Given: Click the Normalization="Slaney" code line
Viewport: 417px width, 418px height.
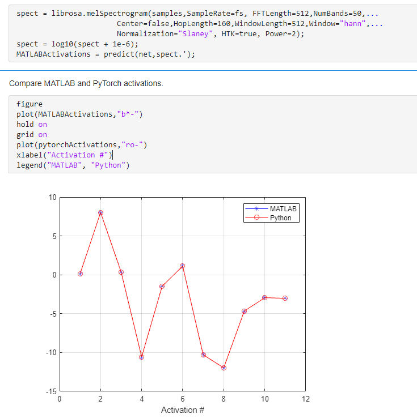Looking at the screenshot, I should [x=210, y=34].
